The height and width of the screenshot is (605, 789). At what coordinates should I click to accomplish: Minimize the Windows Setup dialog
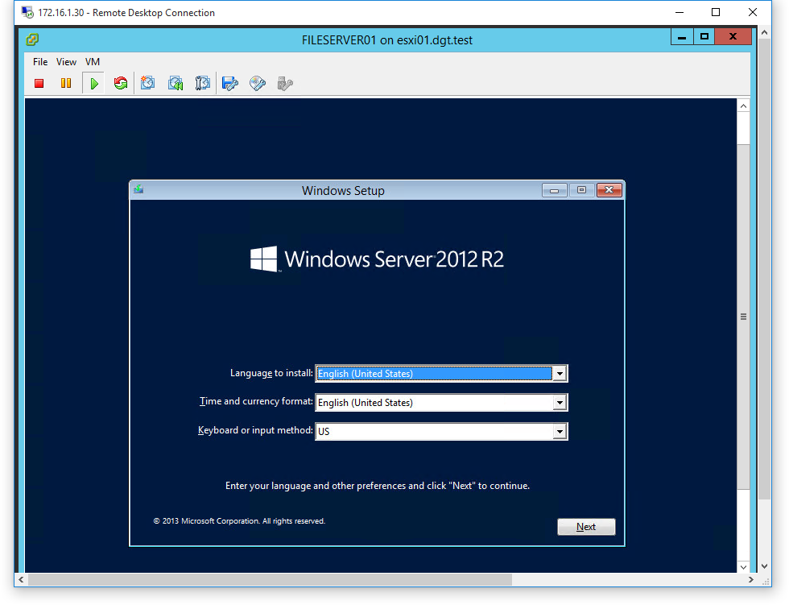555,190
